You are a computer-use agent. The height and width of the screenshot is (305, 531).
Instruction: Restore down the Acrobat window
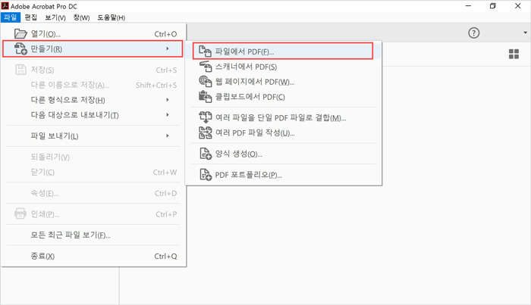click(x=493, y=6)
